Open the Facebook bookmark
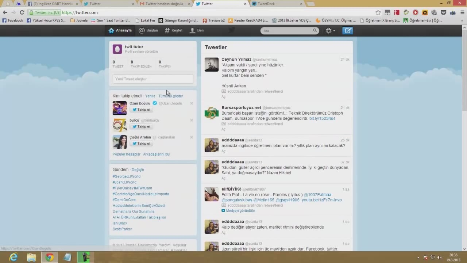The width and height of the screenshot is (467, 263). click(13, 20)
